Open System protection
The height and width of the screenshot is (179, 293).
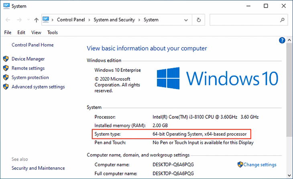(x=30, y=77)
